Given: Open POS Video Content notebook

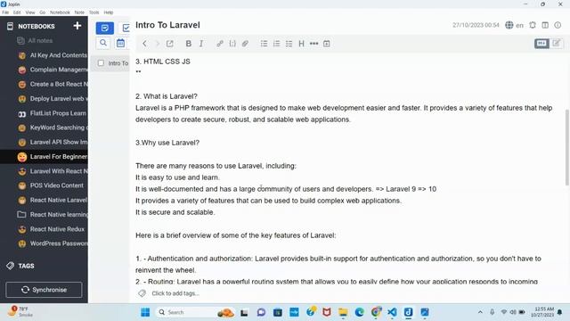Looking at the screenshot, I should 44,185.
